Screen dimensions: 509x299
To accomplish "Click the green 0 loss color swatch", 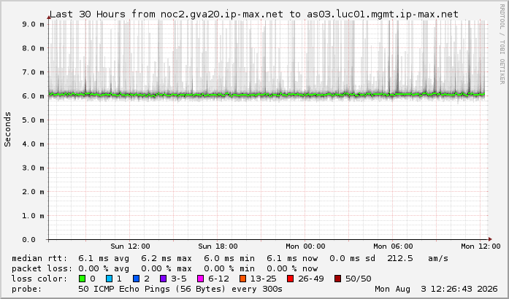I will click(x=82, y=279).
